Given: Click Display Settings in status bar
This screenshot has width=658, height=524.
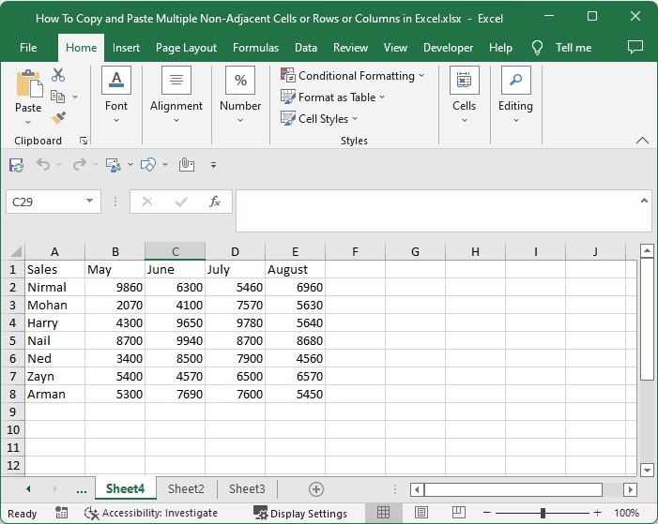Looking at the screenshot, I should (300, 514).
